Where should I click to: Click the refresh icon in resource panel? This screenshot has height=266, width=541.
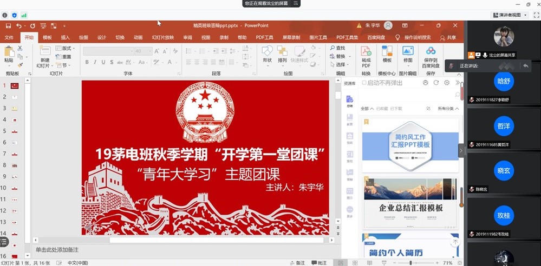pyautogui.click(x=436, y=83)
